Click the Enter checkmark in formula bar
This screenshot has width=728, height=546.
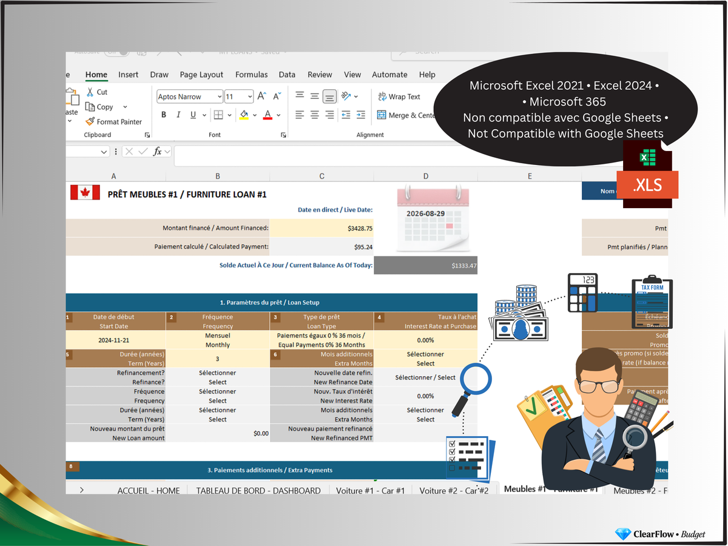point(143,152)
